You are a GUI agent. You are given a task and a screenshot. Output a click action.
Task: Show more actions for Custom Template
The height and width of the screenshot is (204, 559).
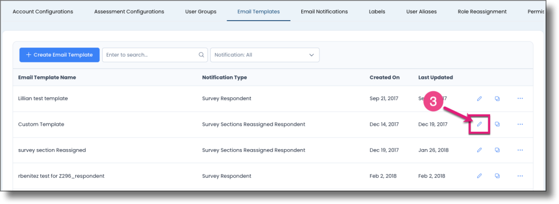tap(520, 124)
